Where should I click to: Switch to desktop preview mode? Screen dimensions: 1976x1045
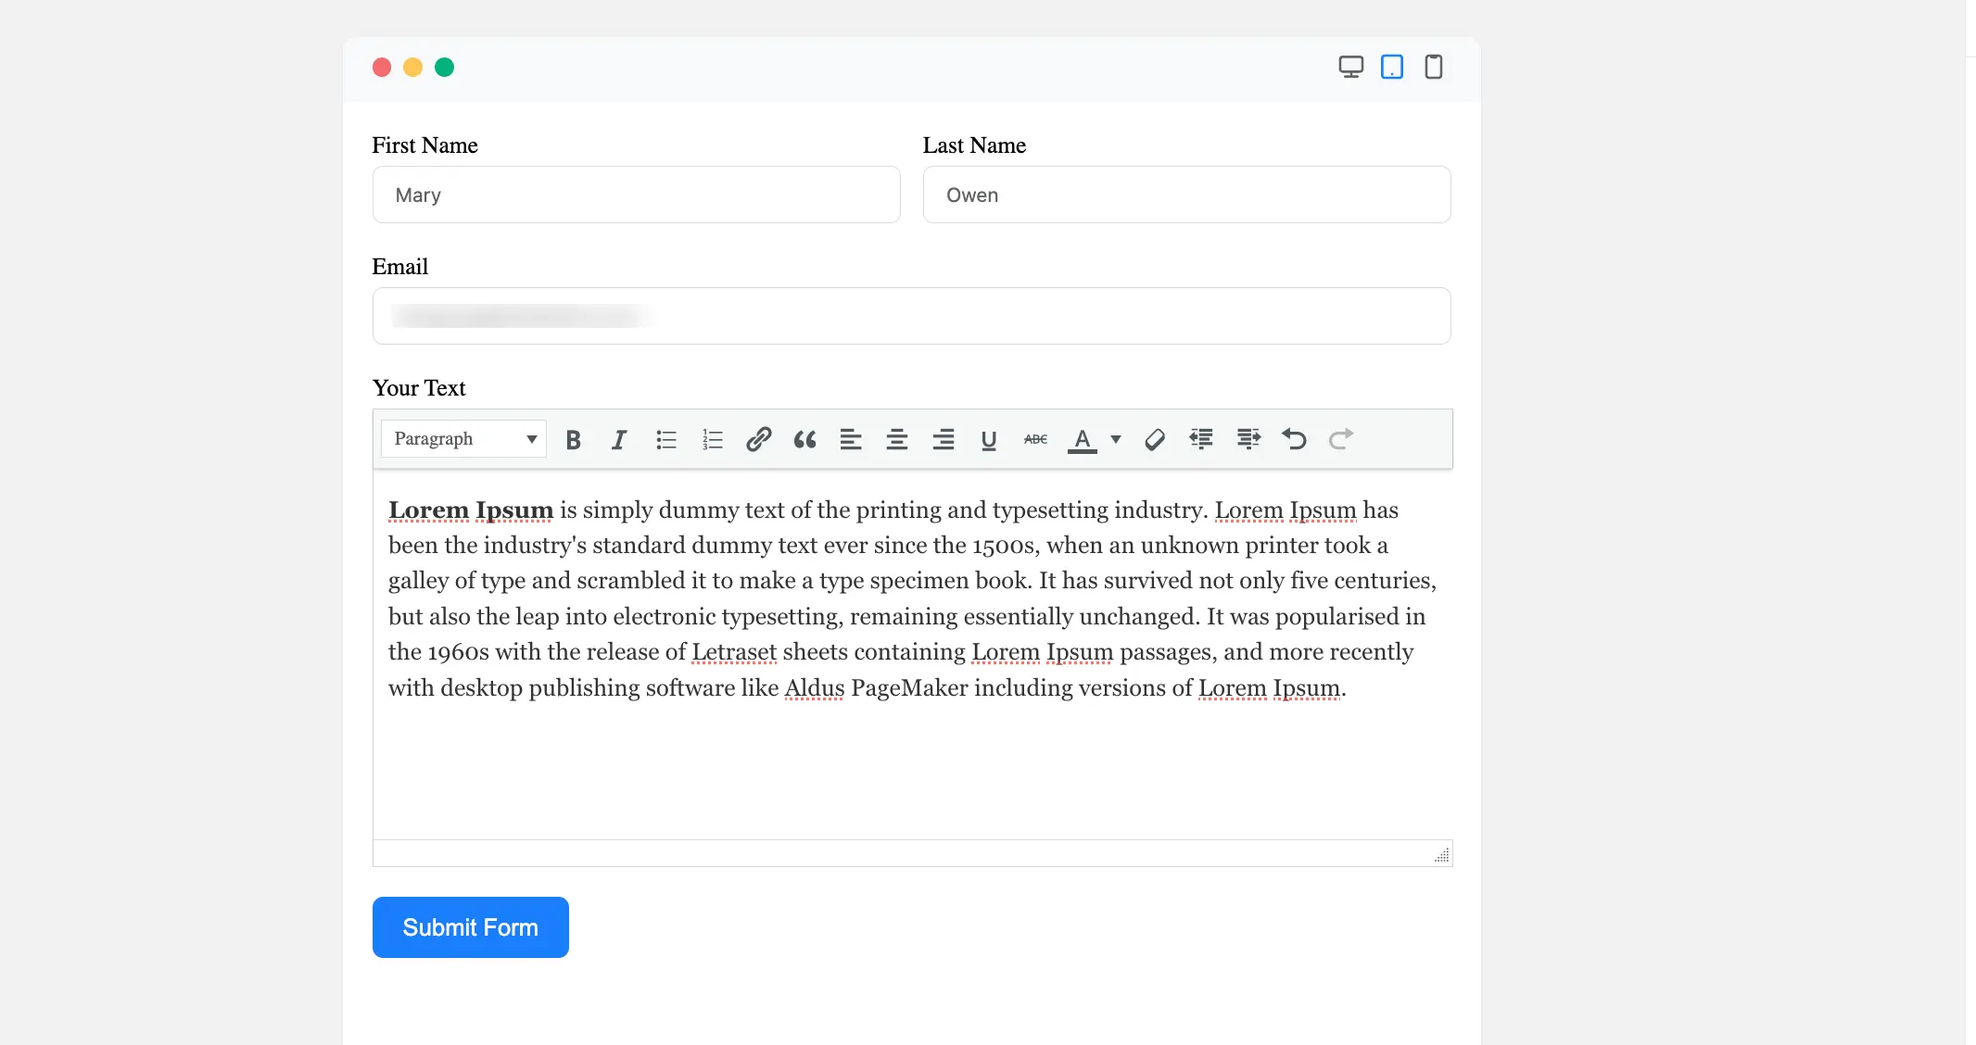(1350, 67)
